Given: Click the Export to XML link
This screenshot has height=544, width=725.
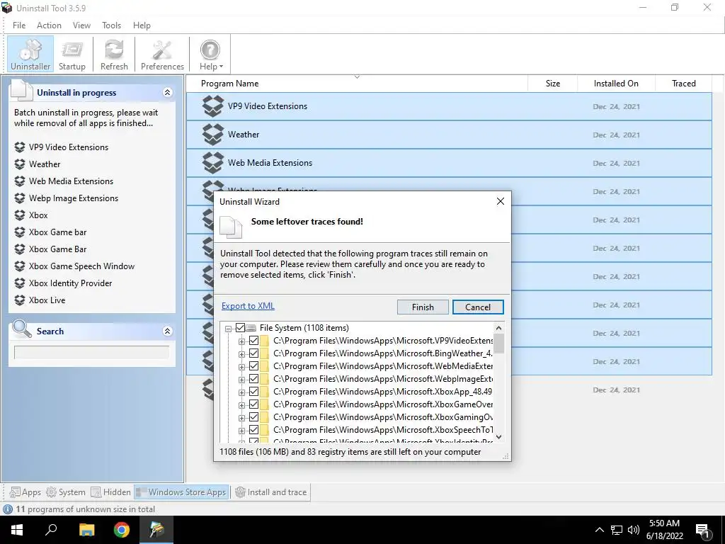Looking at the screenshot, I should point(248,306).
